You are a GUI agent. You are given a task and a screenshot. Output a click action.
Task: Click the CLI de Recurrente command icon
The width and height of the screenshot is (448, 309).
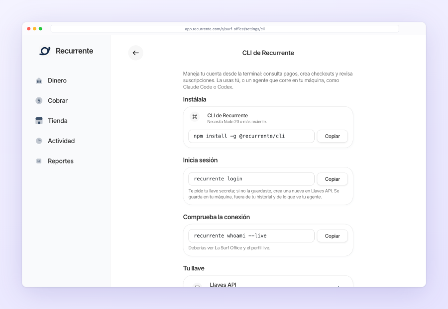[x=195, y=117]
